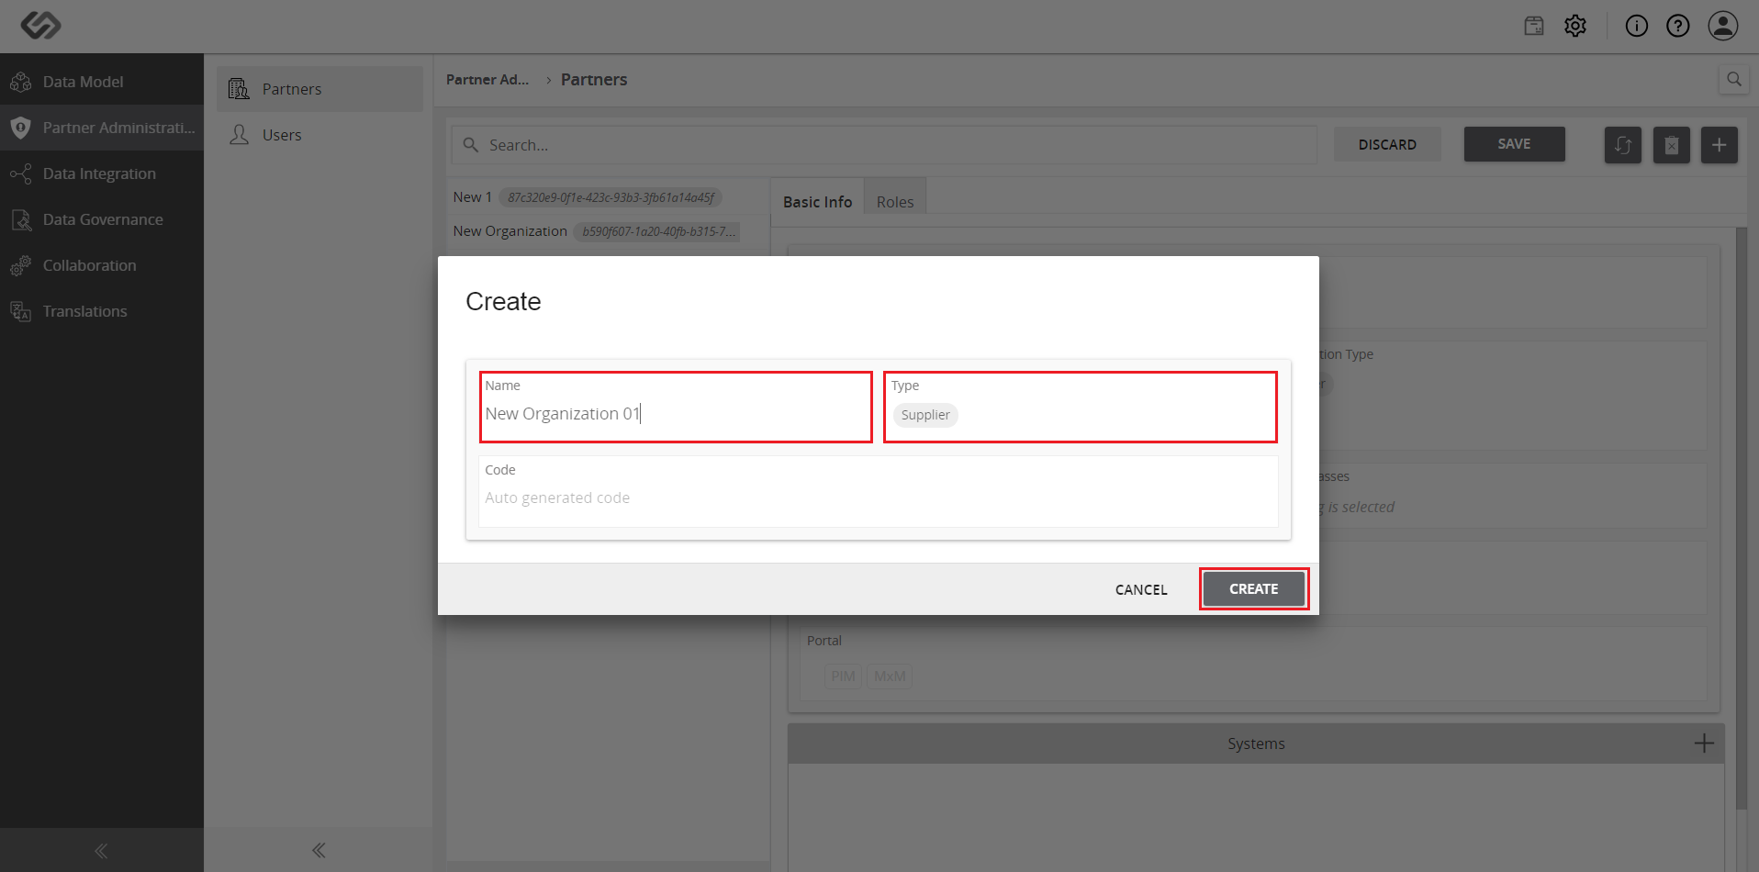Click the info circle icon
The height and width of the screenshot is (872, 1759).
coord(1637,26)
